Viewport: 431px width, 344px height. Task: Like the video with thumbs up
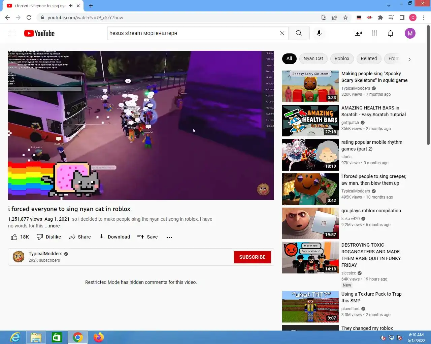[x=20, y=237]
